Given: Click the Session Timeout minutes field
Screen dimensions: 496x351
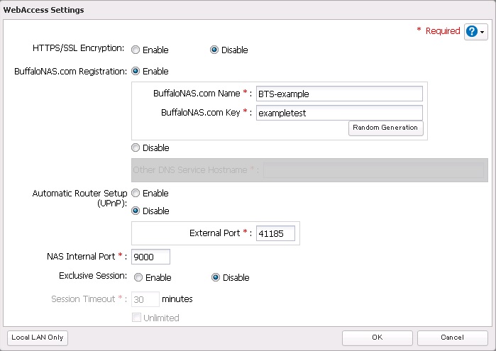Looking at the screenshot, I should 145,299.
